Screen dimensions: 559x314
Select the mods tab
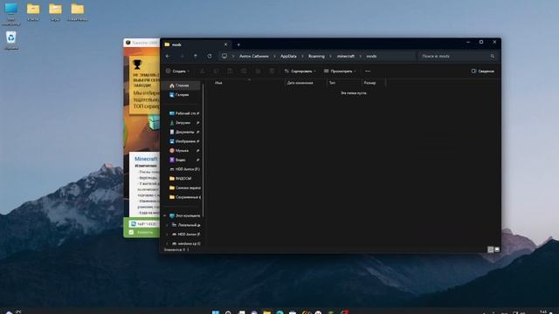(x=196, y=44)
